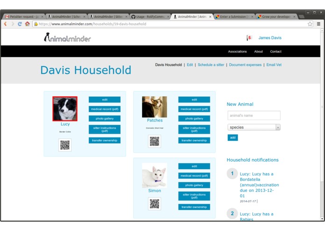The width and height of the screenshot is (325, 231).
Task: Click Lucy name link
Action: [65, 124]
